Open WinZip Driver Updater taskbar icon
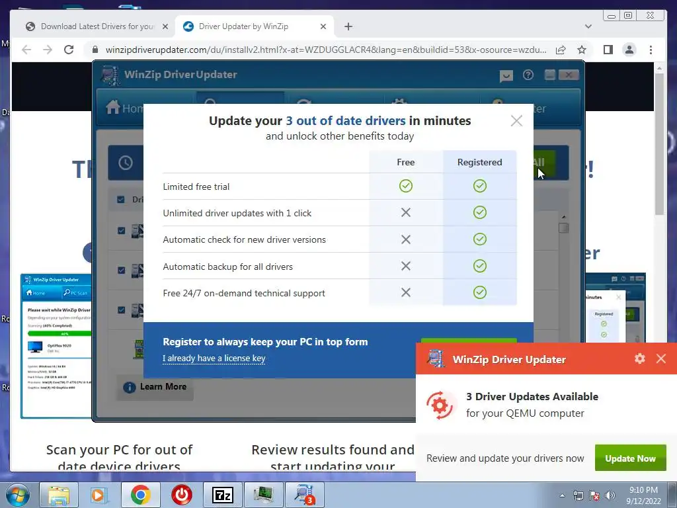The width and height of the screenshot is (677, 508). click(305, 495)
